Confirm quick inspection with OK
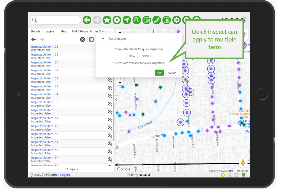 pos(159,72)
